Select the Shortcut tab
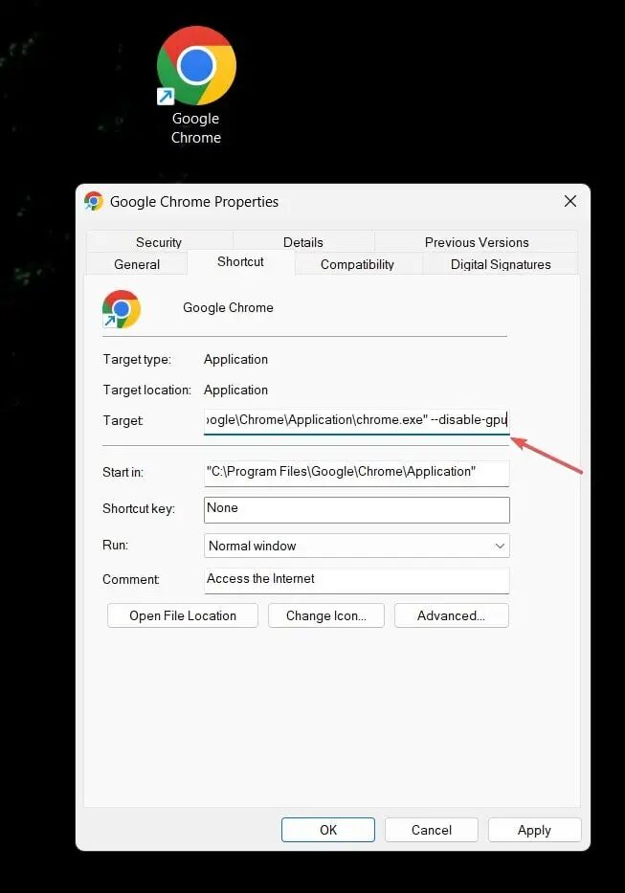625x893 pixels. click(x=240, y=262)
